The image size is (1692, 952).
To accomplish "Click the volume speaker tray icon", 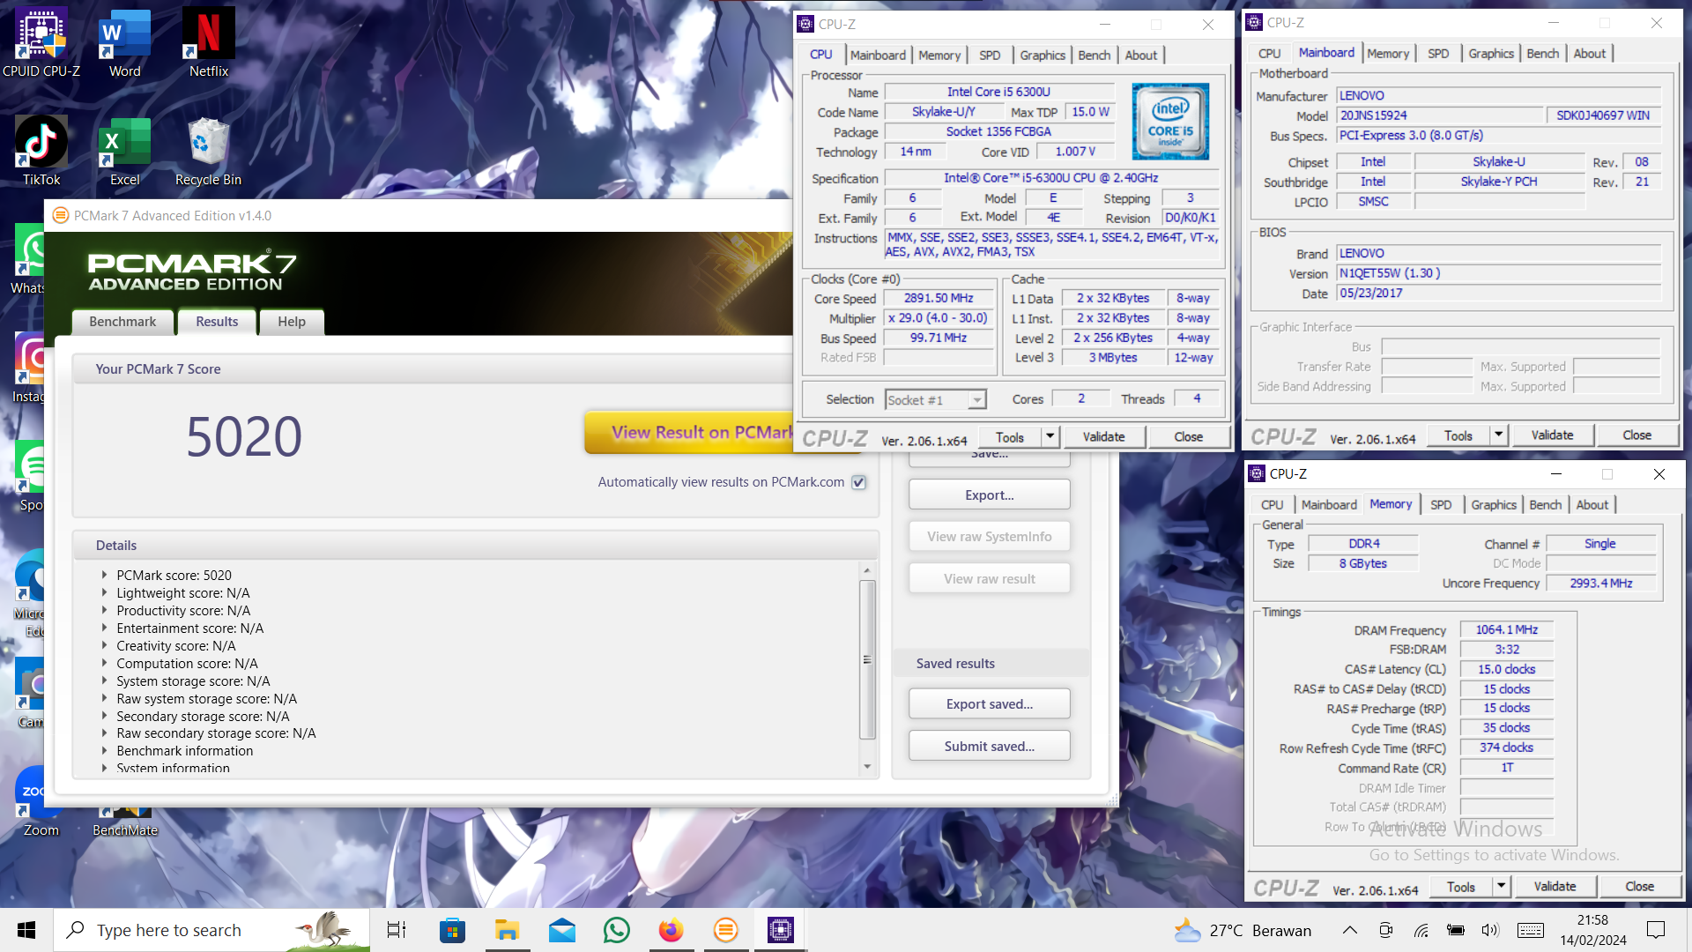I will [x=1490, y=930].
